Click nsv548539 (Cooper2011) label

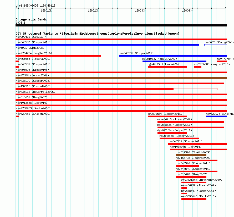click(x=185, y=141)
